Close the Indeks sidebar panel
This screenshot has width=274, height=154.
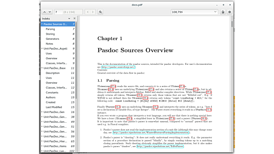point(74,18)
